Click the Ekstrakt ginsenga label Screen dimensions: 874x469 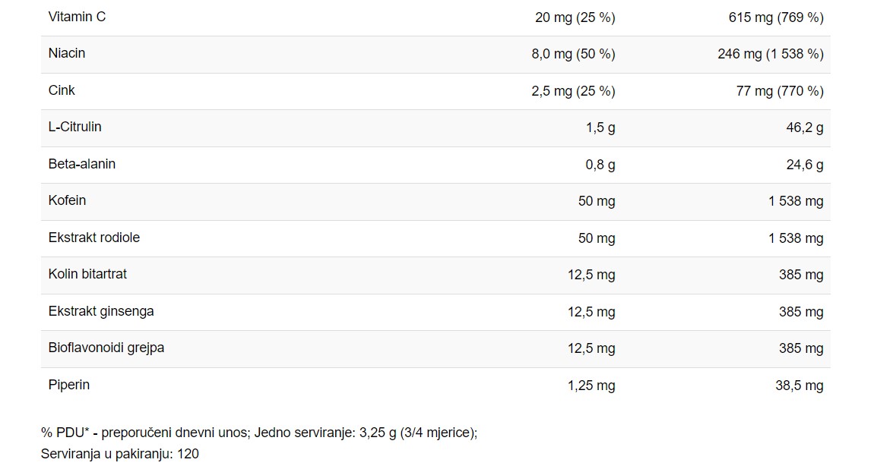click(101, 311)
